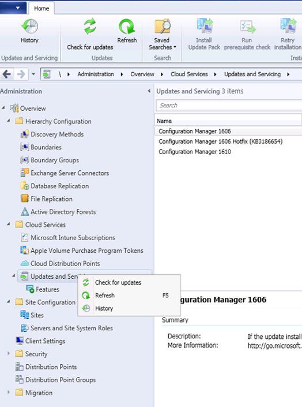
Task: Select Overview in the tree
Action: [28, 108]
